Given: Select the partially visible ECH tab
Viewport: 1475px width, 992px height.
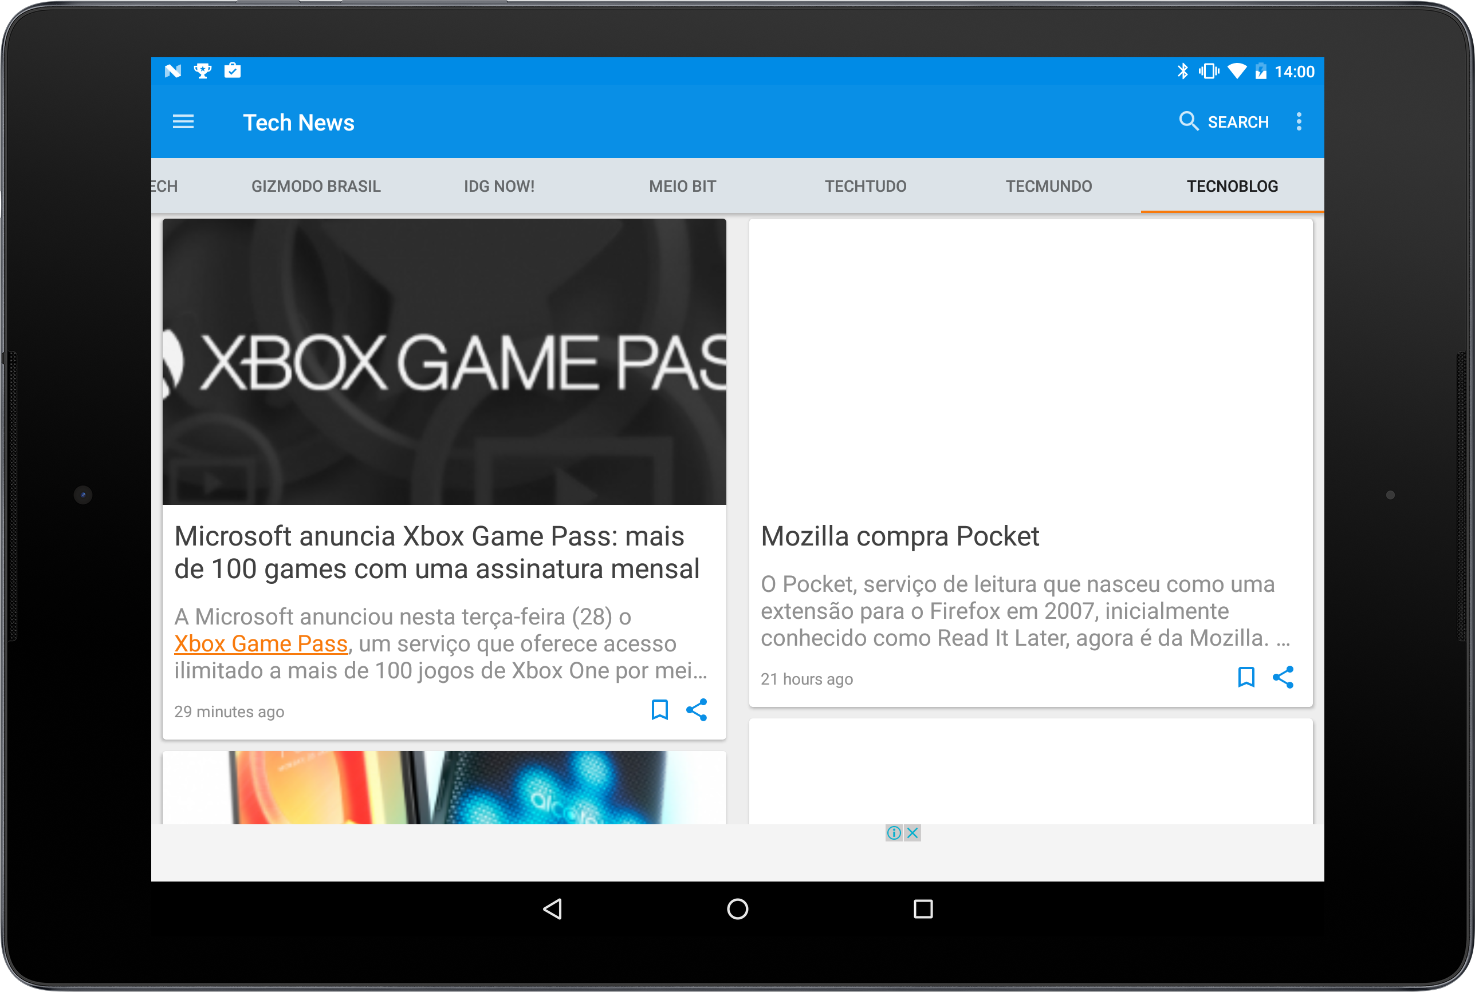Looking at the screenshot, I should click(x=164, y=186).
